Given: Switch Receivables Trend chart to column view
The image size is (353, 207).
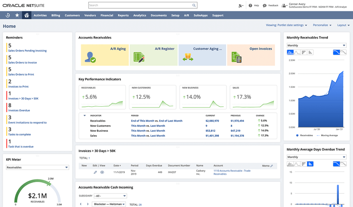Looking at the screenshot, I should pyautogui.click(x=310, y=52).
